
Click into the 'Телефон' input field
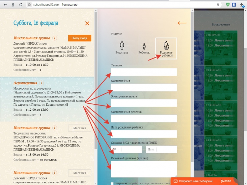tap(144, 72)
